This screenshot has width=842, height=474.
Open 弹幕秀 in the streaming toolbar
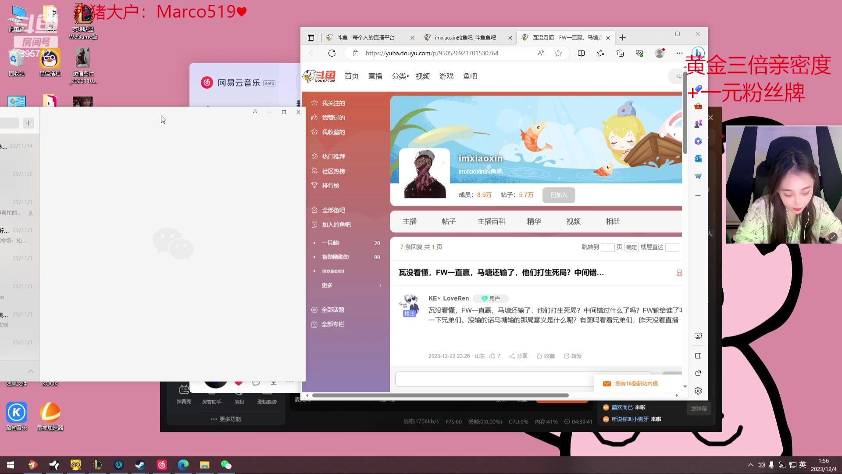click(x=184, y=401)
